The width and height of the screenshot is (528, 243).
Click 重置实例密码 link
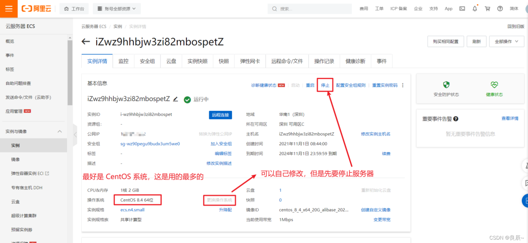[x=385, y=85]
